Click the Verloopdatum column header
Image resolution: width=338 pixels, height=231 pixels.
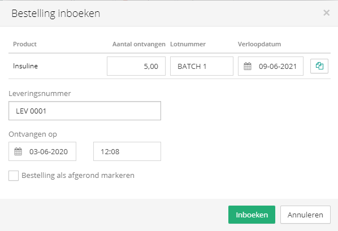point(259,44)
